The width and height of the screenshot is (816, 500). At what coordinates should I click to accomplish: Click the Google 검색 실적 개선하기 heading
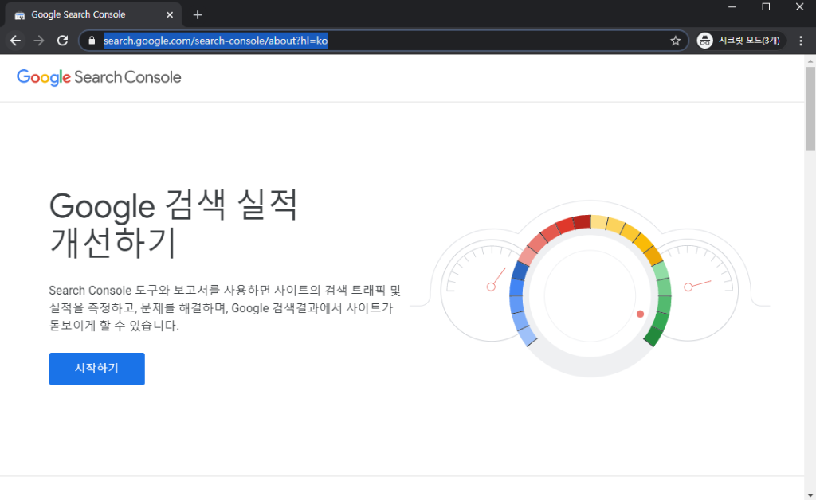(x=173, y=224)
